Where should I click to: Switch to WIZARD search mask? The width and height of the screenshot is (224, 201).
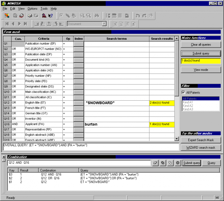201,148
